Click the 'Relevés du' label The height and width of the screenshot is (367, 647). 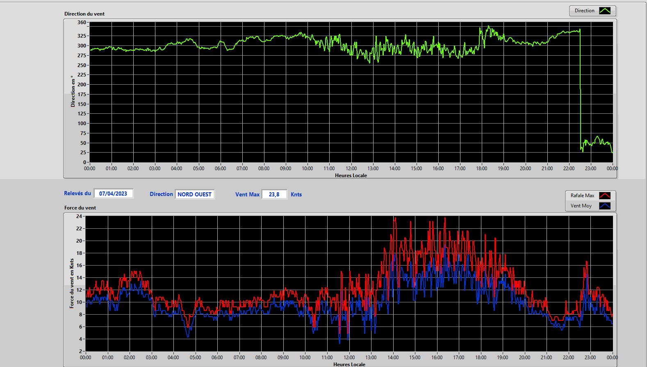click(77, 193)
